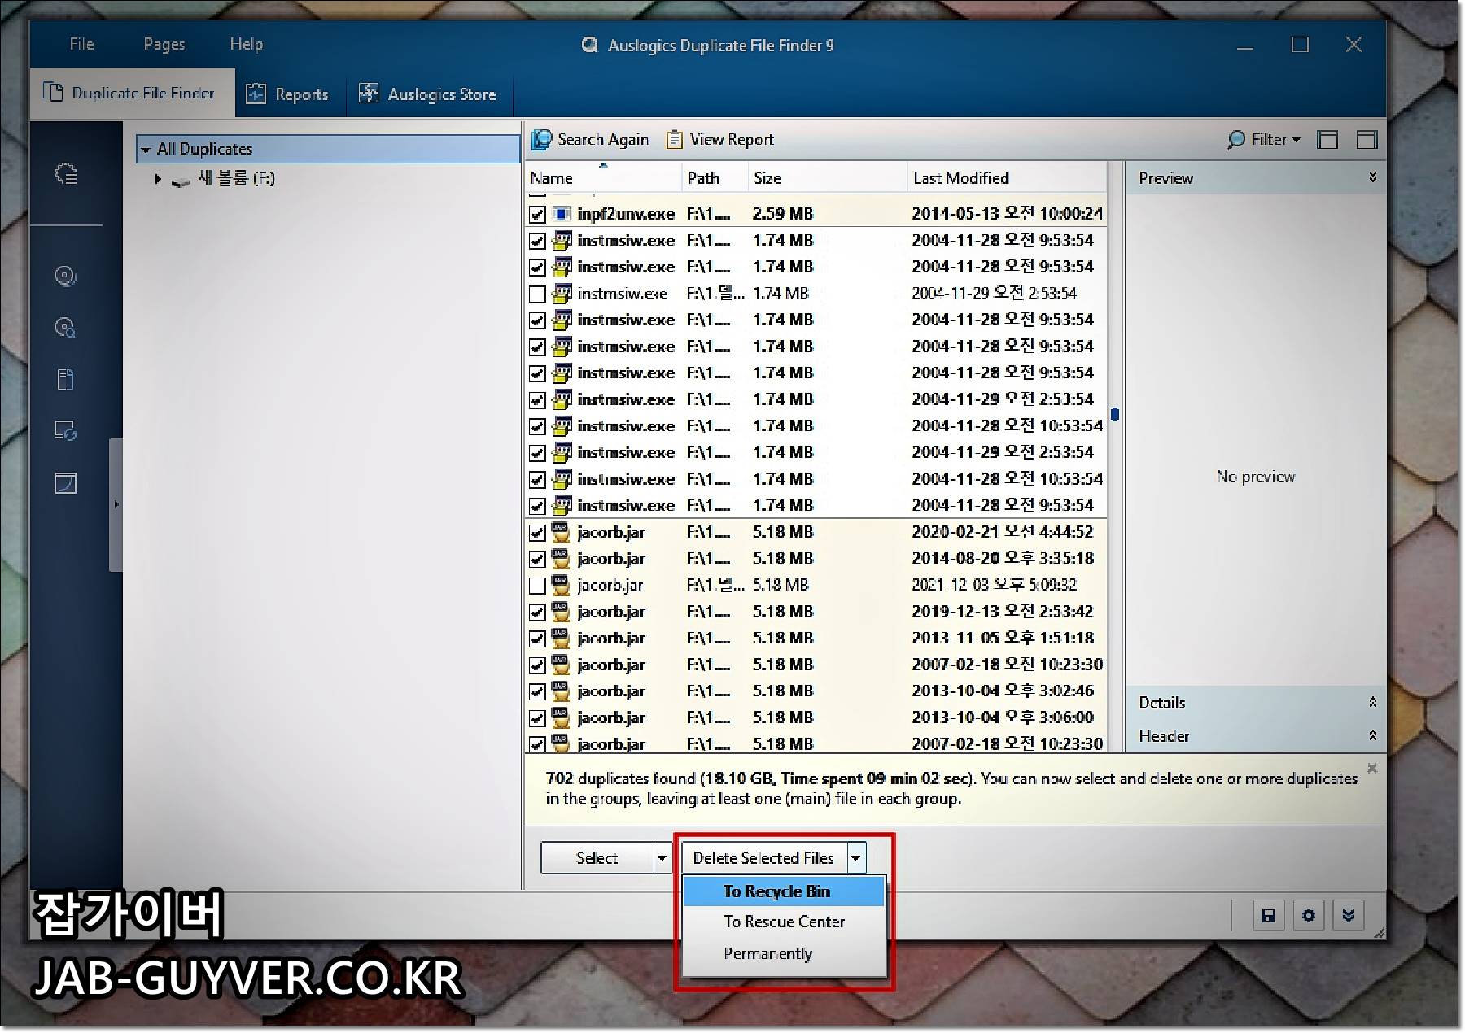Image resolution: width=1465 pixels, height=1033 pixels.
Task: Sort by the Path column header
Action: click(x=715, y=178)
